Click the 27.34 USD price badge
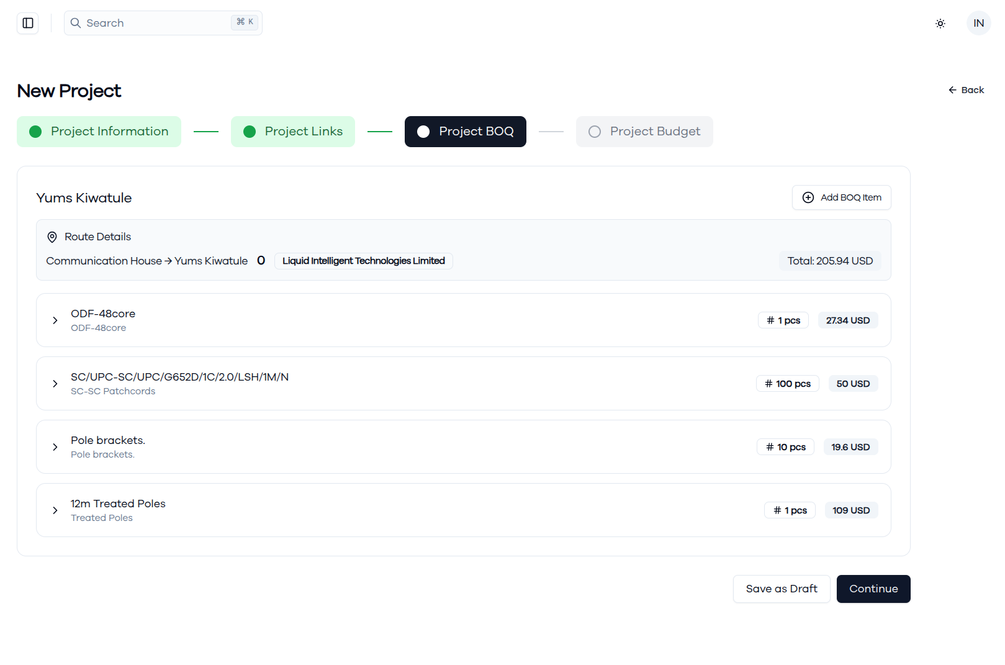Image resolution: width=1005 pixels, height=665 pixels. [848, 320]
